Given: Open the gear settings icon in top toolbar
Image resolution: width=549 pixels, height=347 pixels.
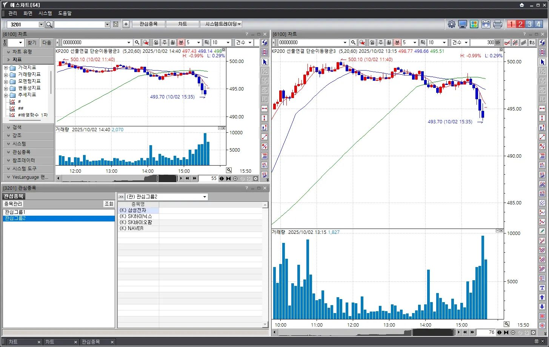Looking at the screenshot, I should [x=451, y=24].
